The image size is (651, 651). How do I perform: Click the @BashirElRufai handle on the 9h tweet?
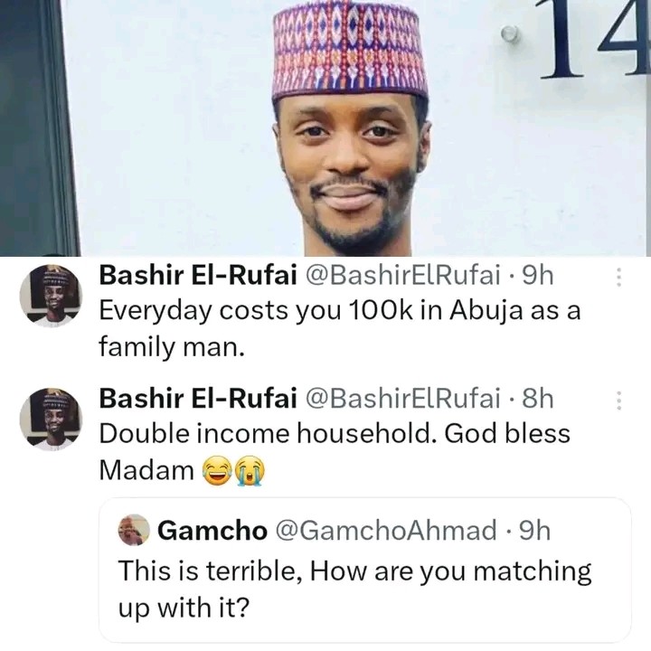click(403, 275)
